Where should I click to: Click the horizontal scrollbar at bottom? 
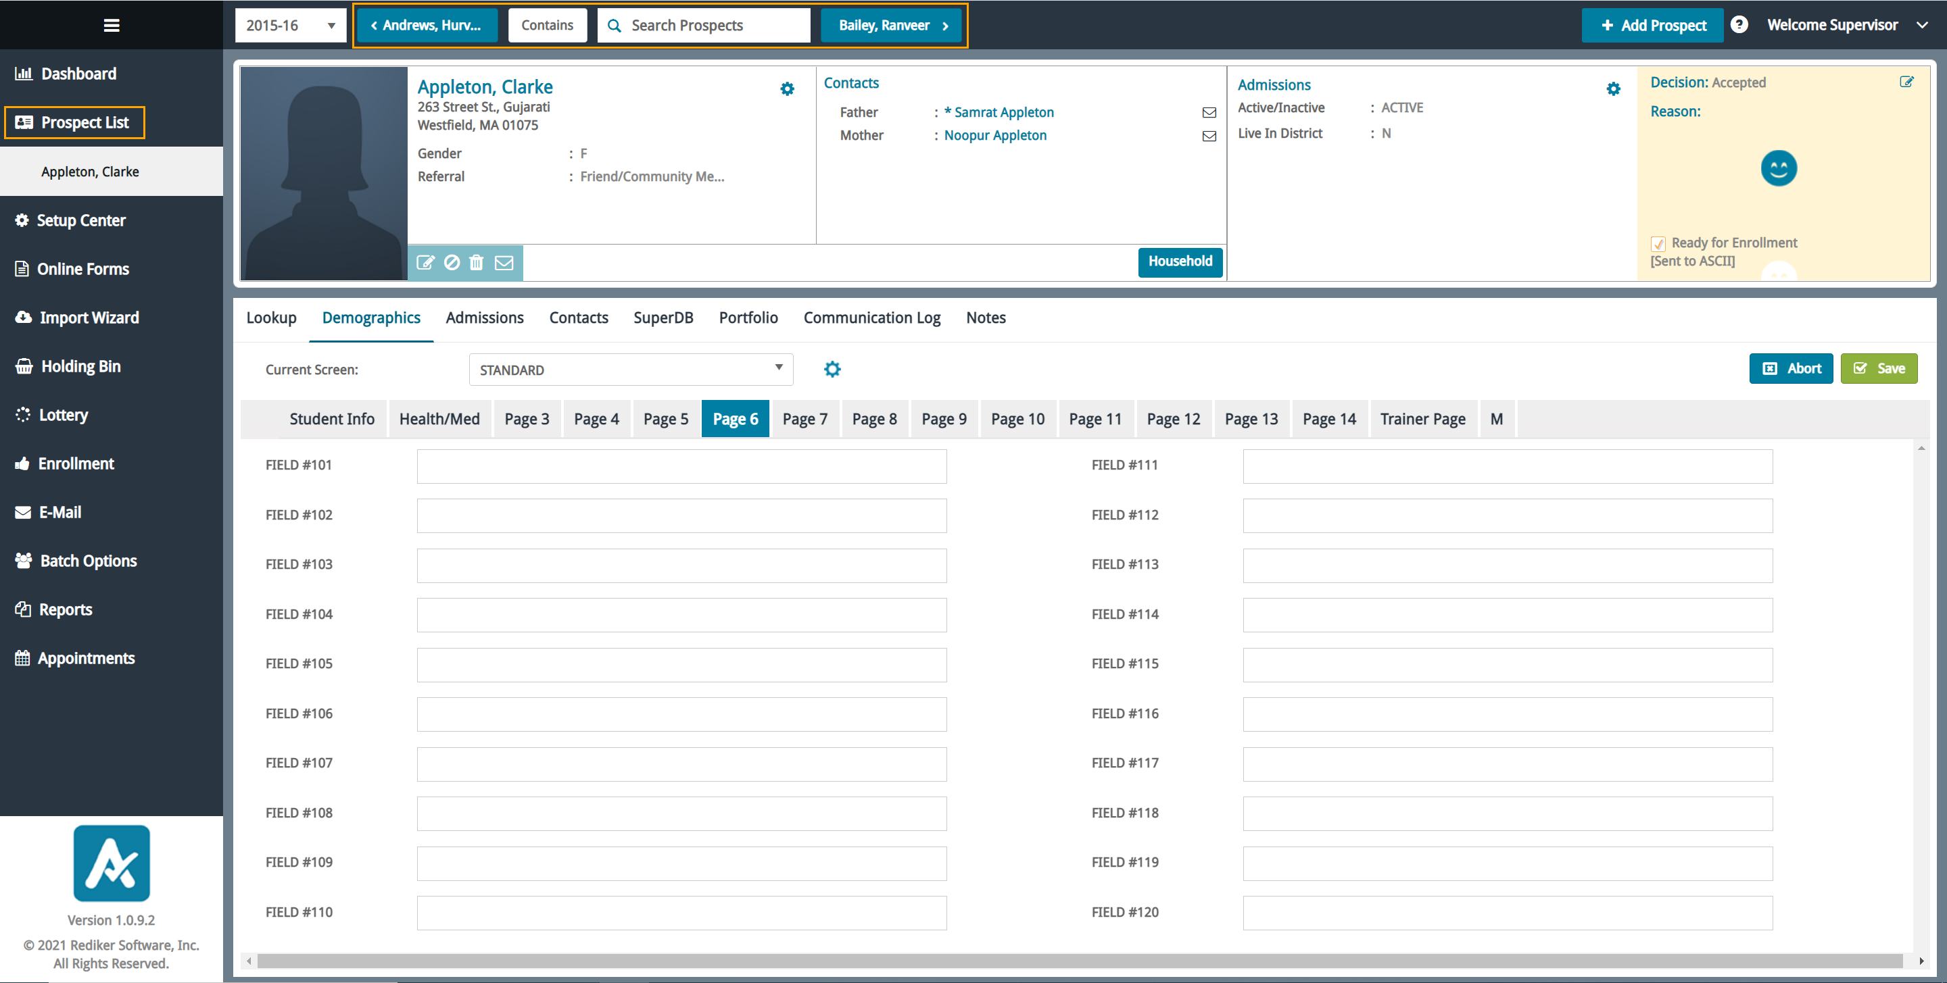coord(1080,961)
